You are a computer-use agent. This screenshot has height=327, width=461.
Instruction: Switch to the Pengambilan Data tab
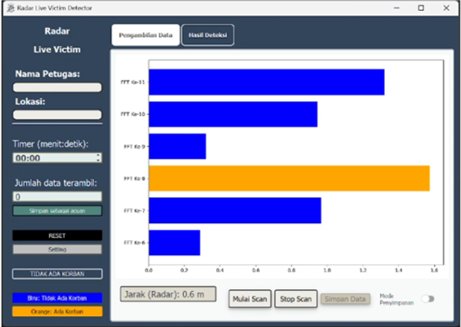145,35
